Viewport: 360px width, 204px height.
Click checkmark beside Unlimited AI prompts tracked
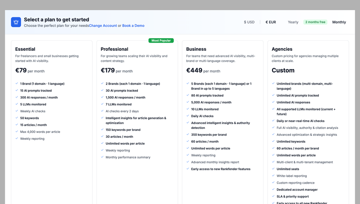273,95
